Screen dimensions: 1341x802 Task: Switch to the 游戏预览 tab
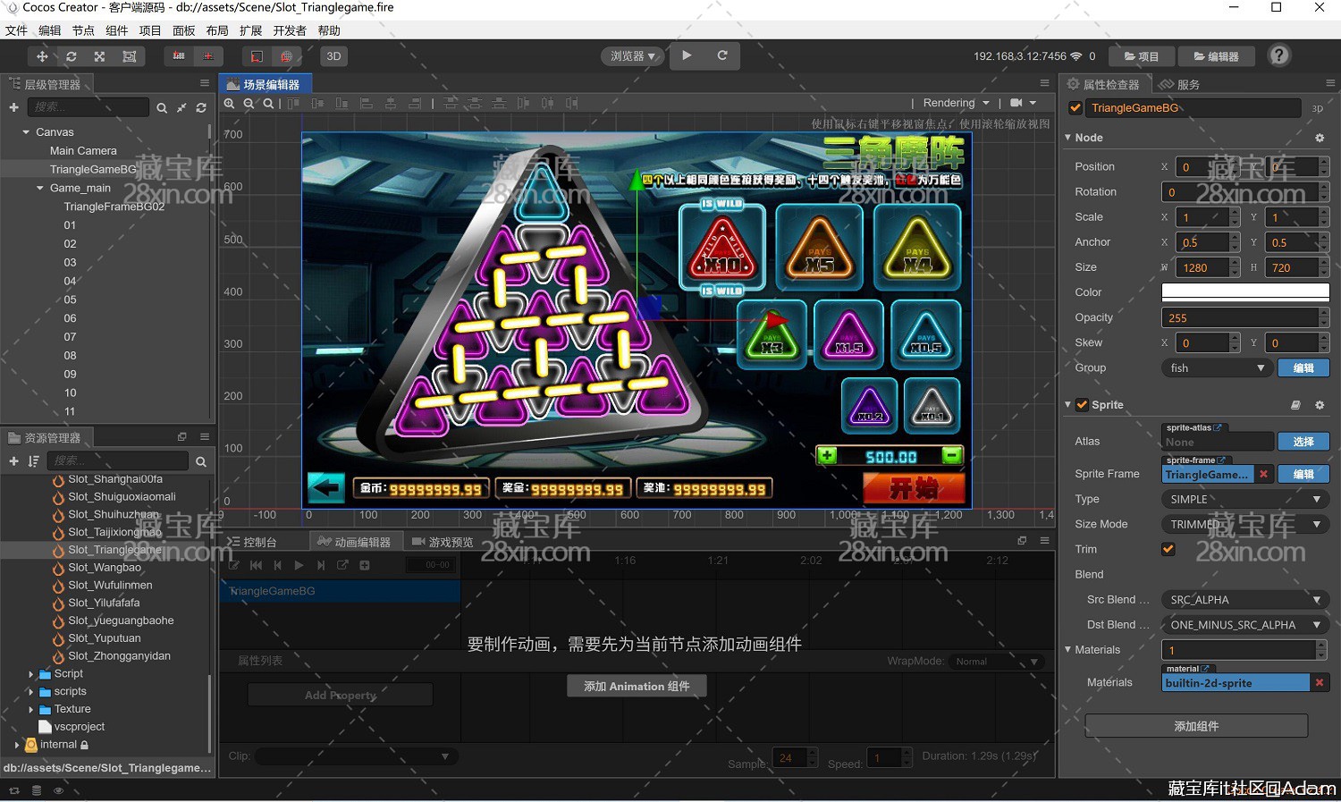(x=443, y=542)
